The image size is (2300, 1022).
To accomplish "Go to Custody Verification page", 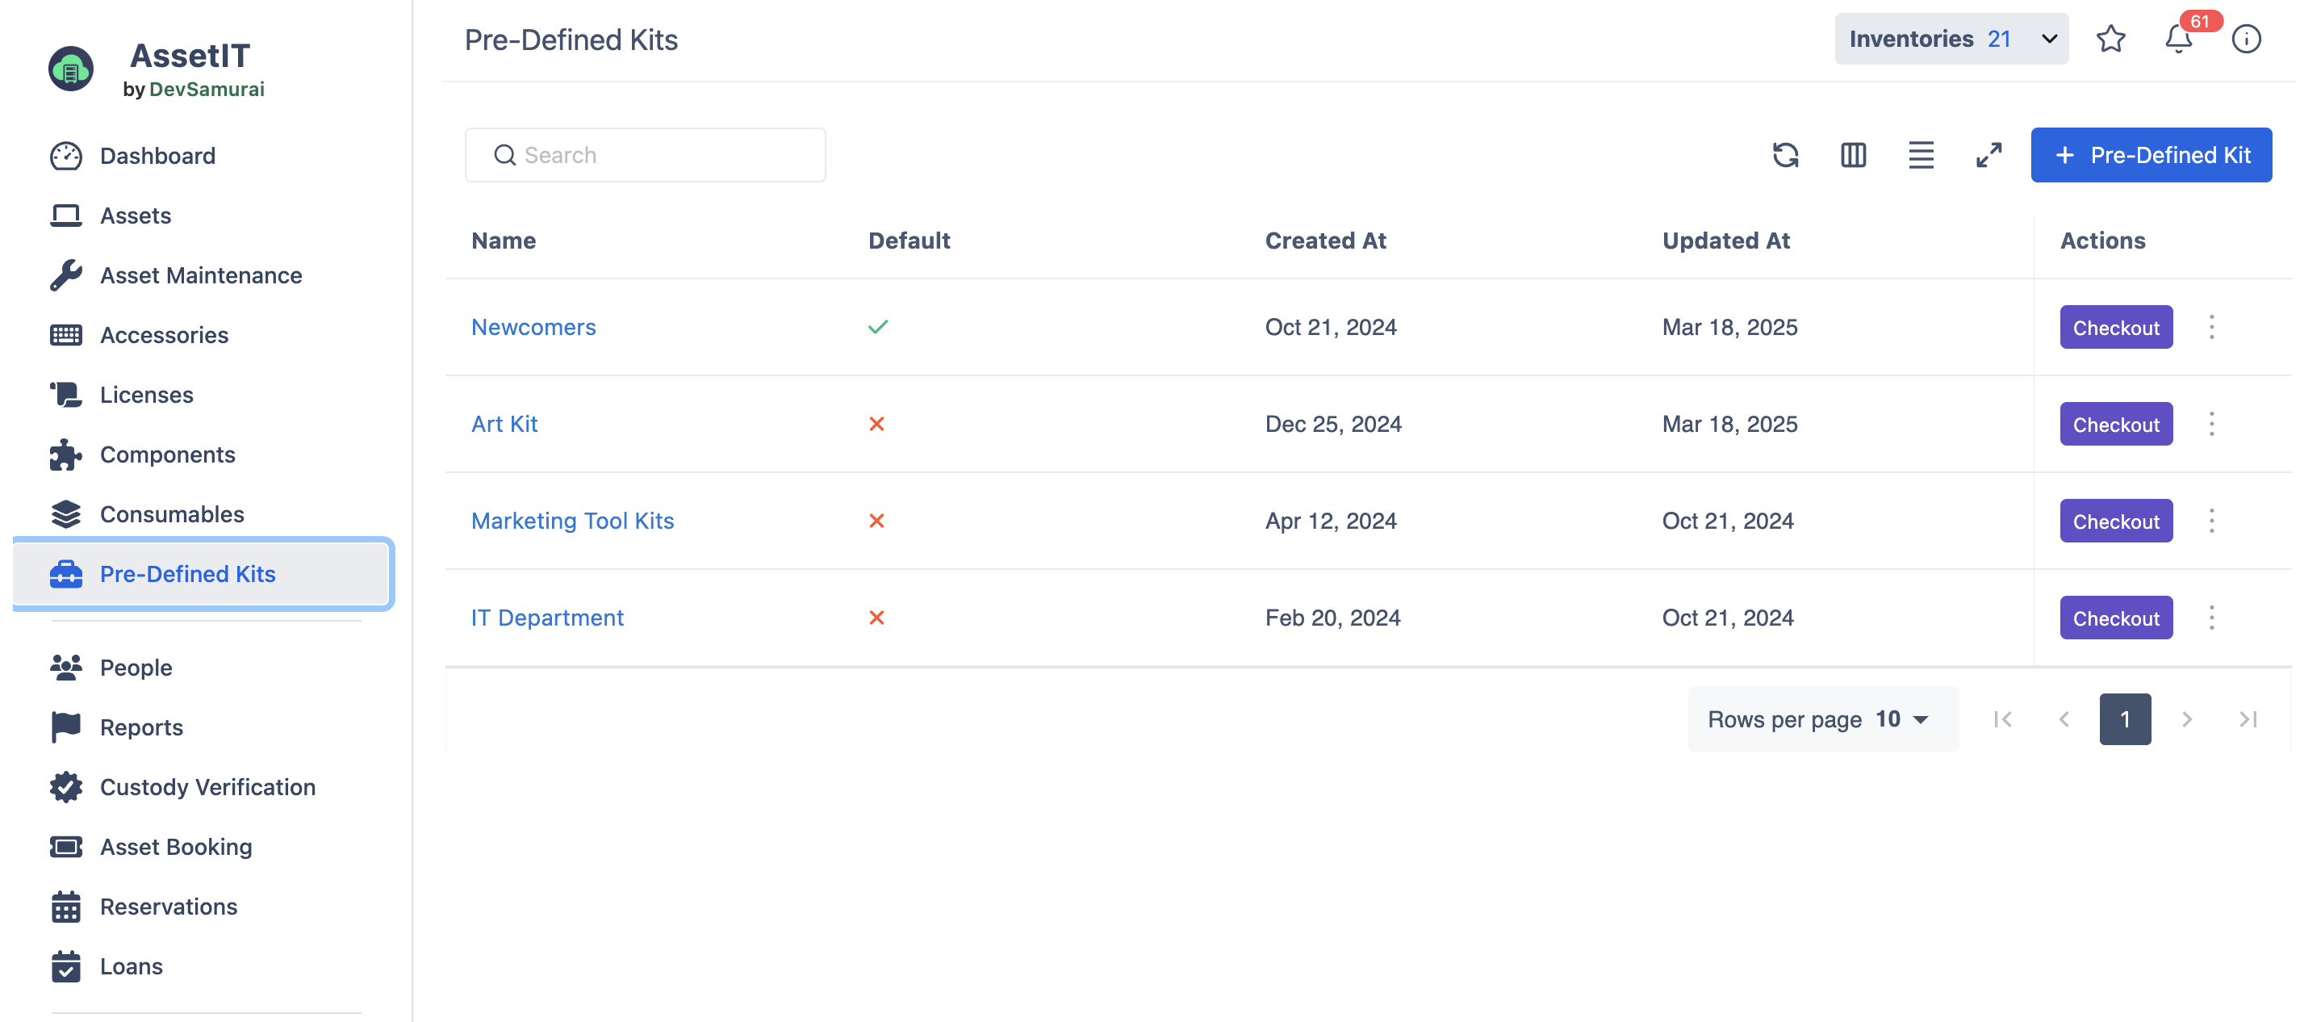I will point(207,787).
